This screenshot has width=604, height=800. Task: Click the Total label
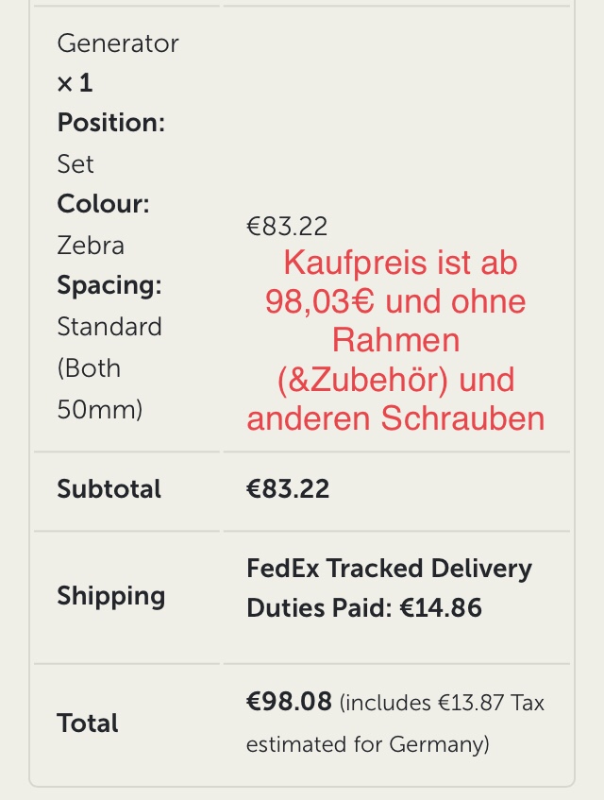[88, 723]
